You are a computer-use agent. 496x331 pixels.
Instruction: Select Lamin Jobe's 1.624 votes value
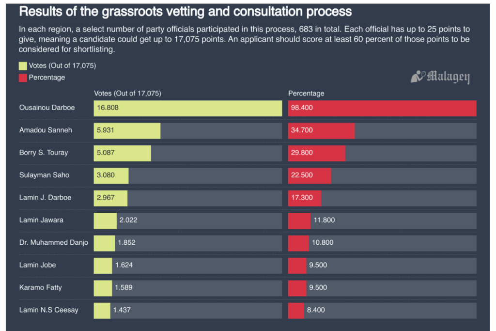[x=124, y=265]
